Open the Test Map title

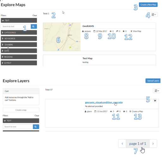point(88,58)
